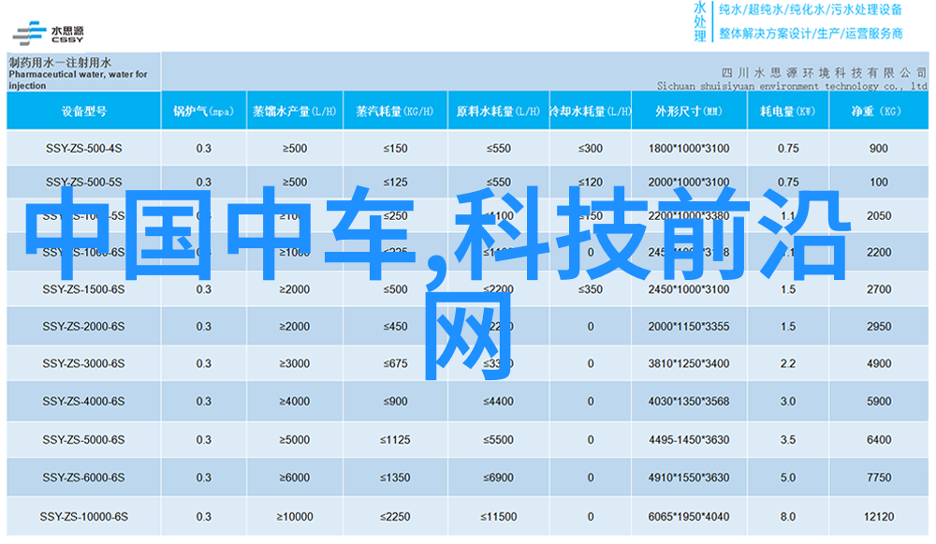Select the 锅炉气(mpa) column header
936x544 pixels.
(x=203, y=110)
